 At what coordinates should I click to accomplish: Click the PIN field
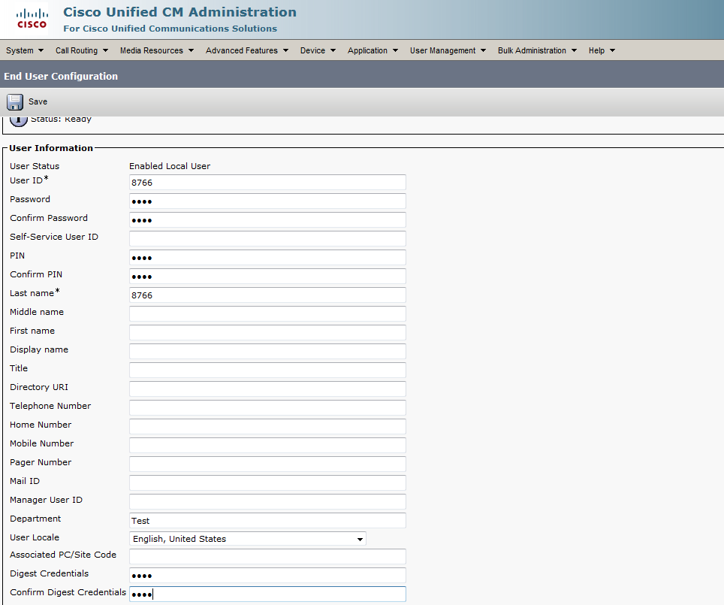(267, 258)
